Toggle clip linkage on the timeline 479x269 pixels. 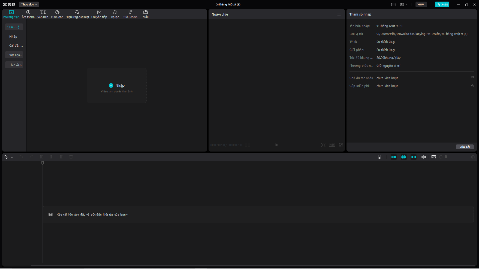413,157
